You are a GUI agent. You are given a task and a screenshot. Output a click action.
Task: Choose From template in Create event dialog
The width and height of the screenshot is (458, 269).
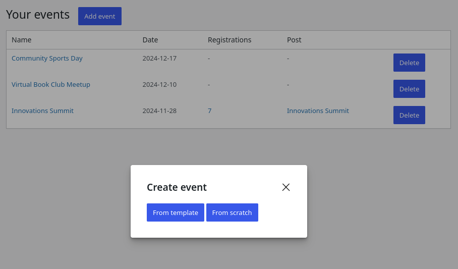(175, 212)
